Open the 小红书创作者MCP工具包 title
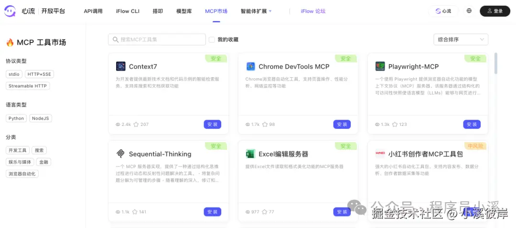516x228 pixels. [426, 154]
